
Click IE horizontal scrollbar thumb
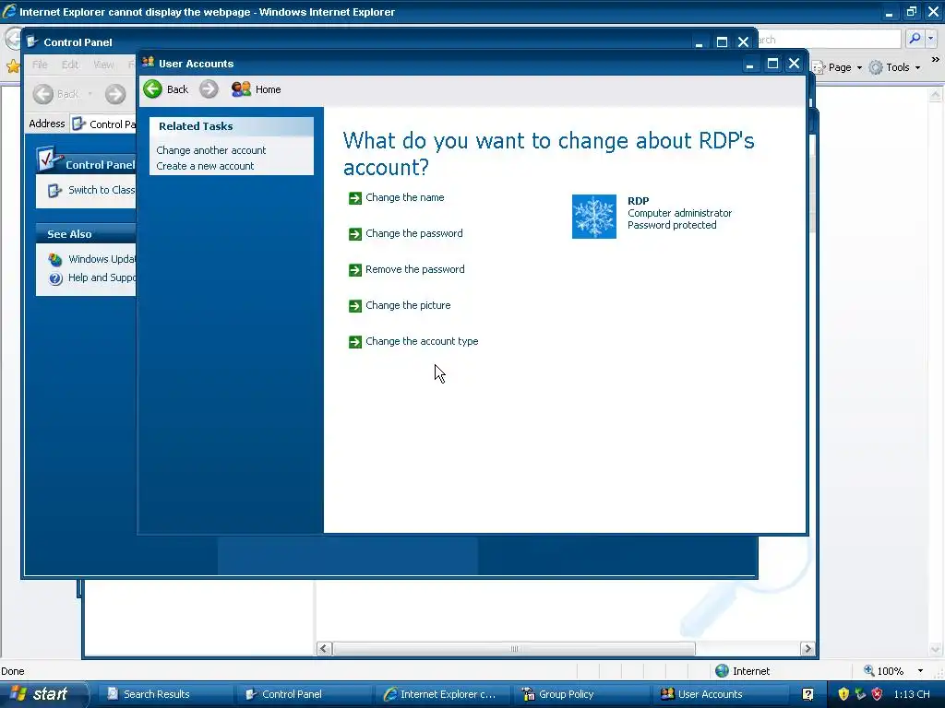pos(513,648)
